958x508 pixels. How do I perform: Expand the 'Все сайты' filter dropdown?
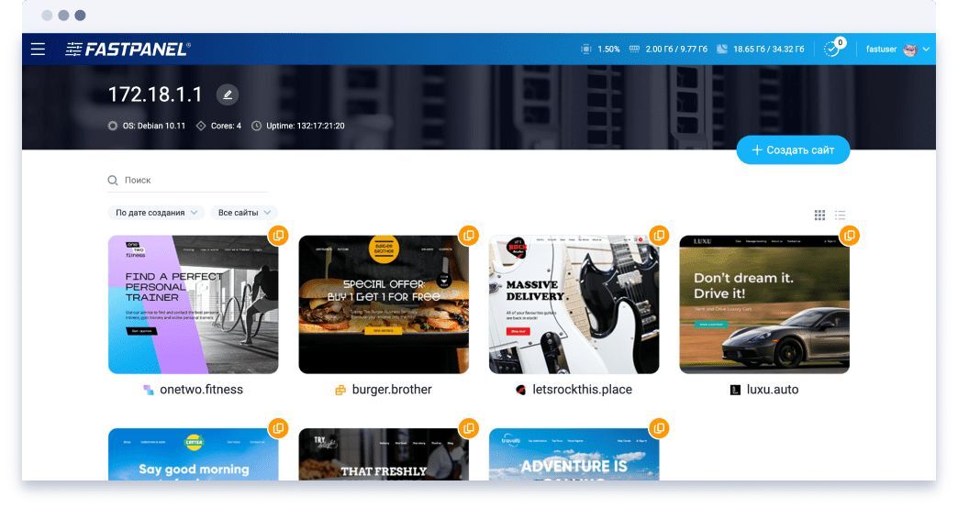244,213
